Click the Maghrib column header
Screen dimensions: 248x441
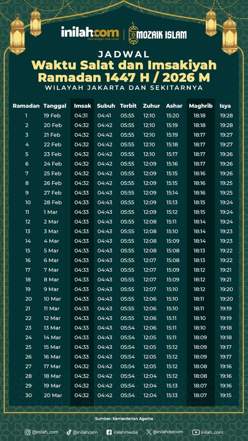pos(201,106)
